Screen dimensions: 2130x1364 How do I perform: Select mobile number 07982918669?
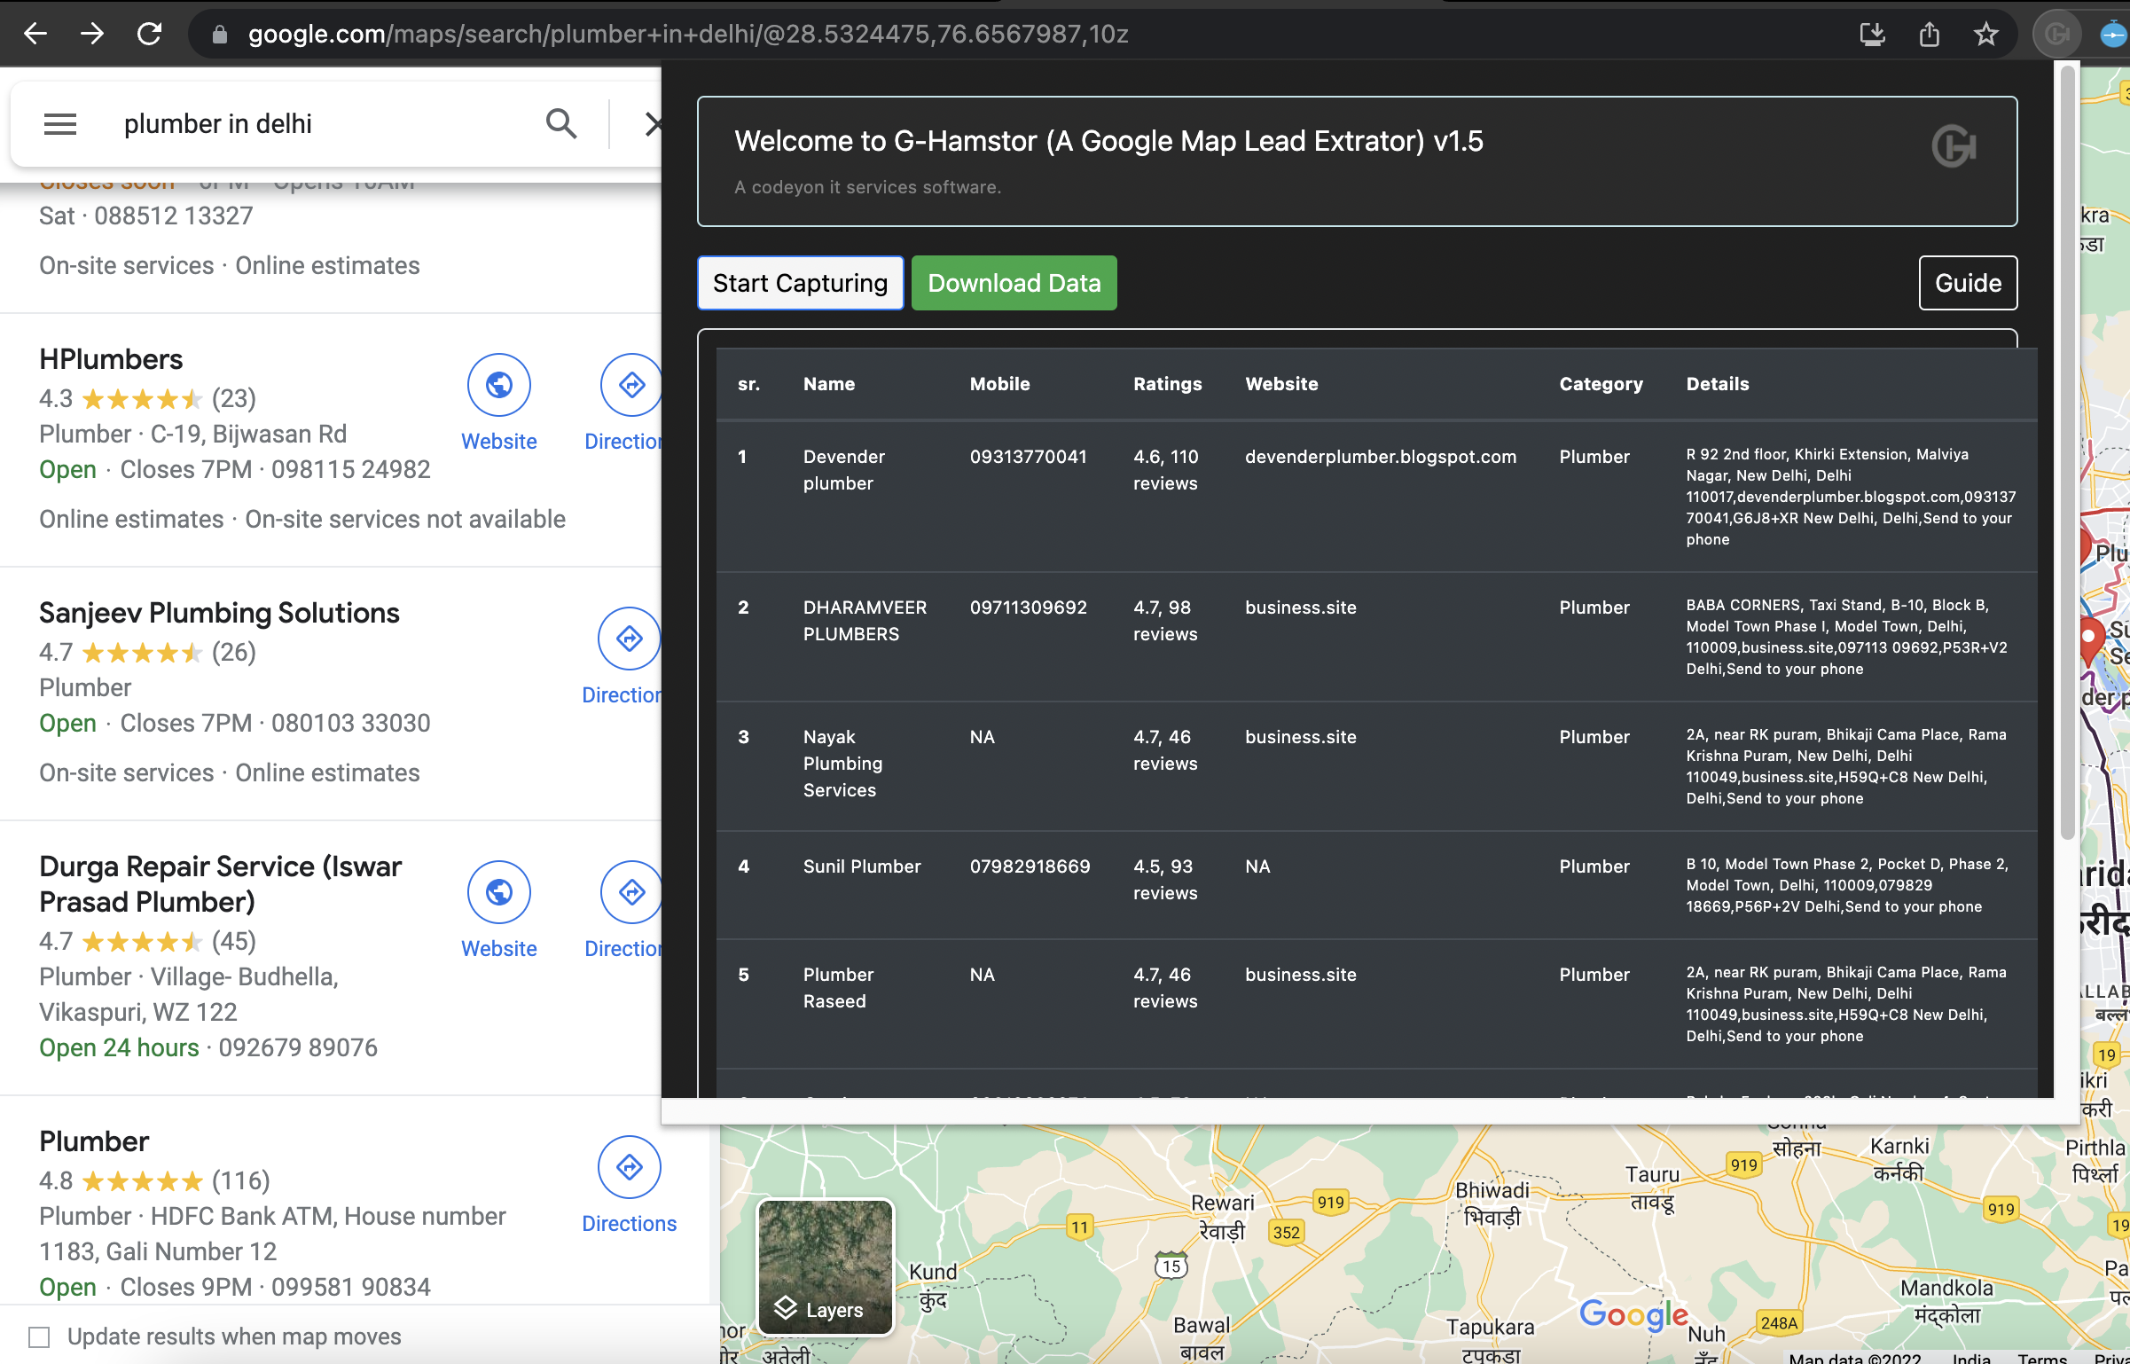pos(1030,866)
